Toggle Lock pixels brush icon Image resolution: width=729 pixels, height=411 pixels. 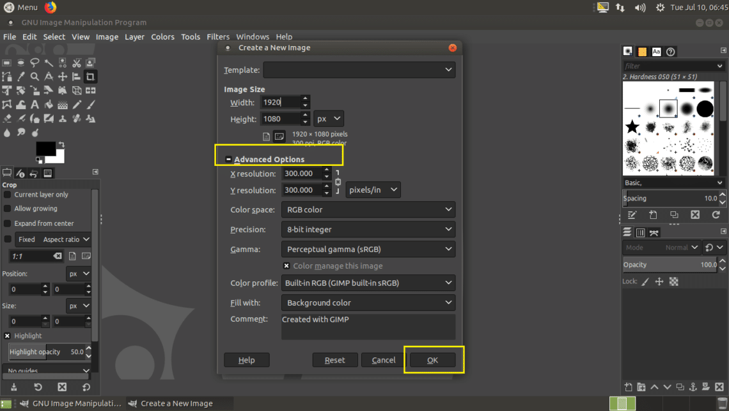pos(645,281)
